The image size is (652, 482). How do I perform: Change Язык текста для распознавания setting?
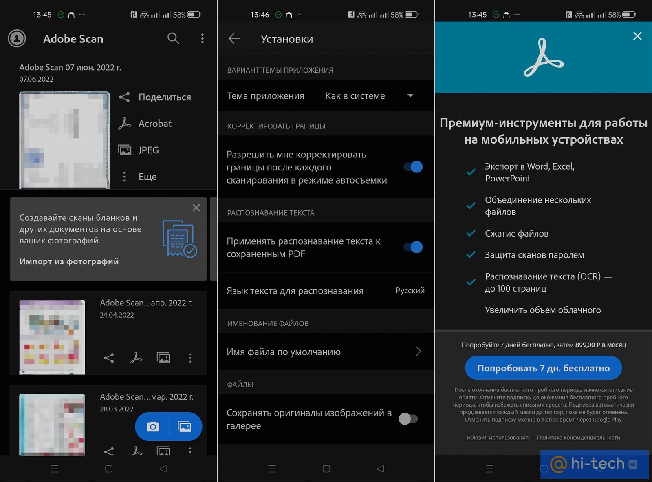[326, 291]
